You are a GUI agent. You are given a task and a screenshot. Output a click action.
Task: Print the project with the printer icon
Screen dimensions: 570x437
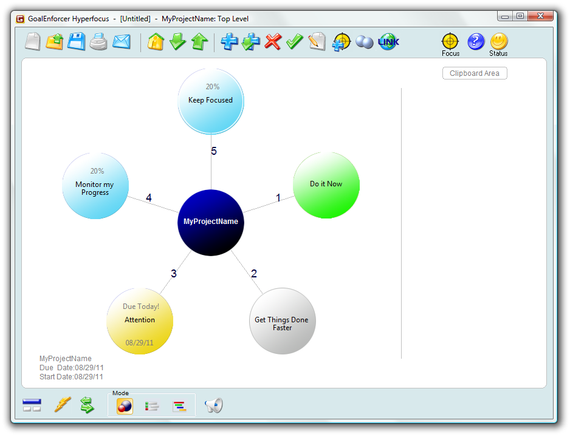[x=98, y=42]
